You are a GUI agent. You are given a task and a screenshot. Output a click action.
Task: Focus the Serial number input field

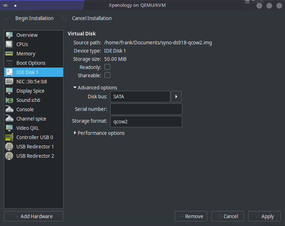[x=146, y=109]
